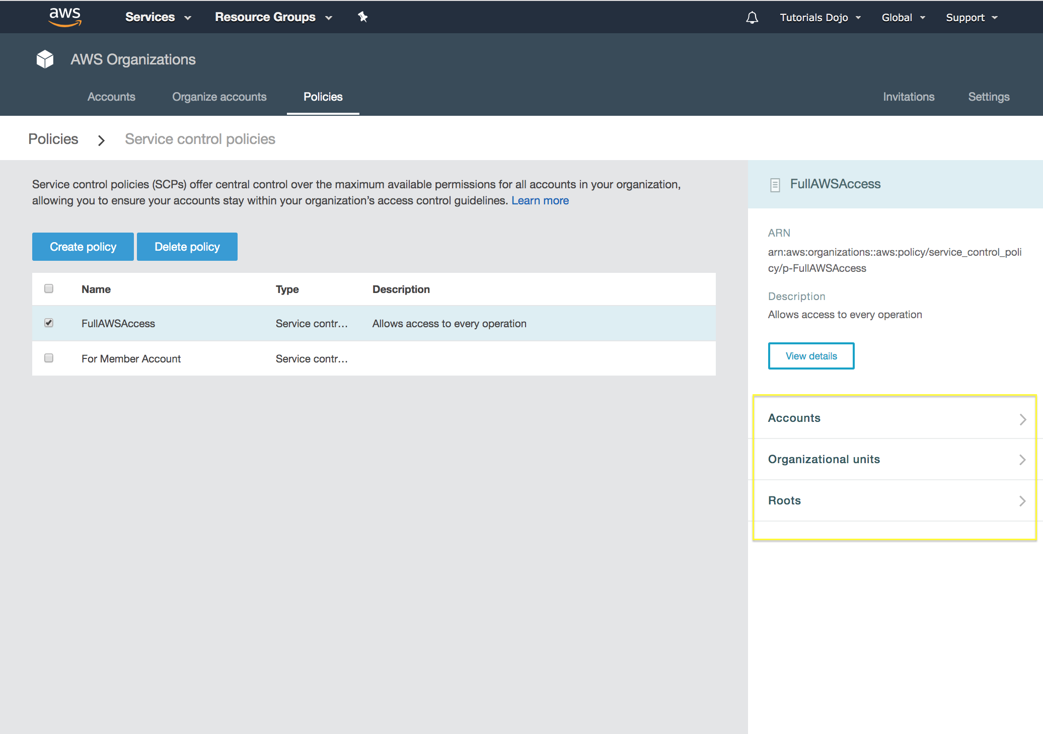Viewport: 1043px width, 734px height.
Task: Click the pin shortcuts icon
Action: 362,17
